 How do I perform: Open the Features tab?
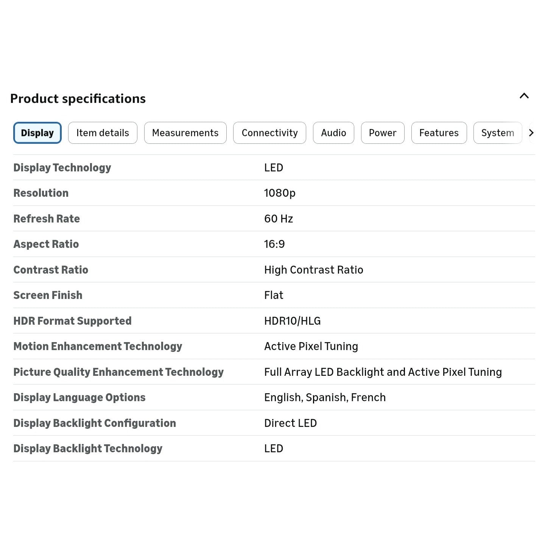pyautogui.click(x=439, y=133)
